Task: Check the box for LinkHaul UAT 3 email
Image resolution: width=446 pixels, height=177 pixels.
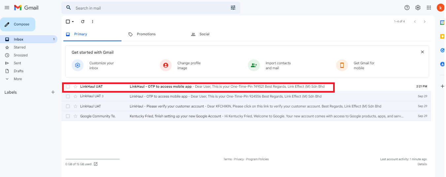Action: (68, 97)
